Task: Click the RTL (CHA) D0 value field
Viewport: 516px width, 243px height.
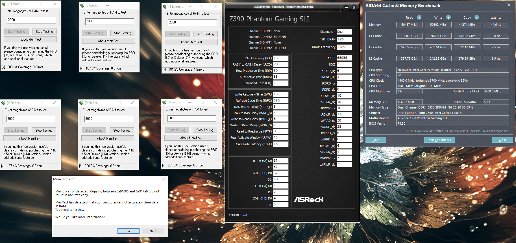Action: 281,161
